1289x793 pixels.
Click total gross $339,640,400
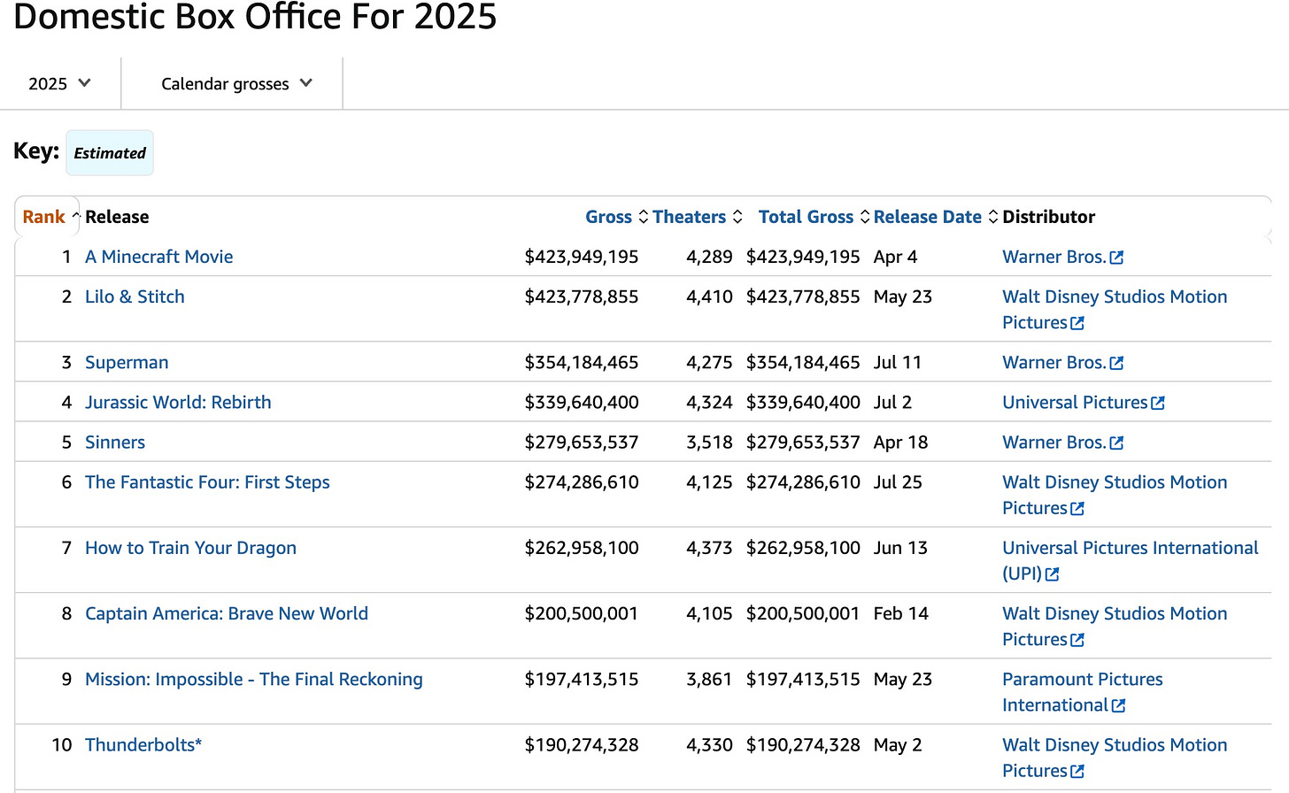[x=803, y=403]
